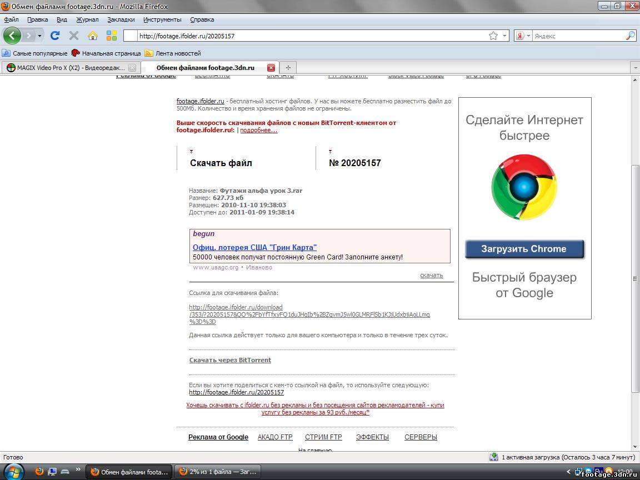Screen dimensions: 640x480
Task: Click the www.usagc.org ad address
Action: point(216,267)
